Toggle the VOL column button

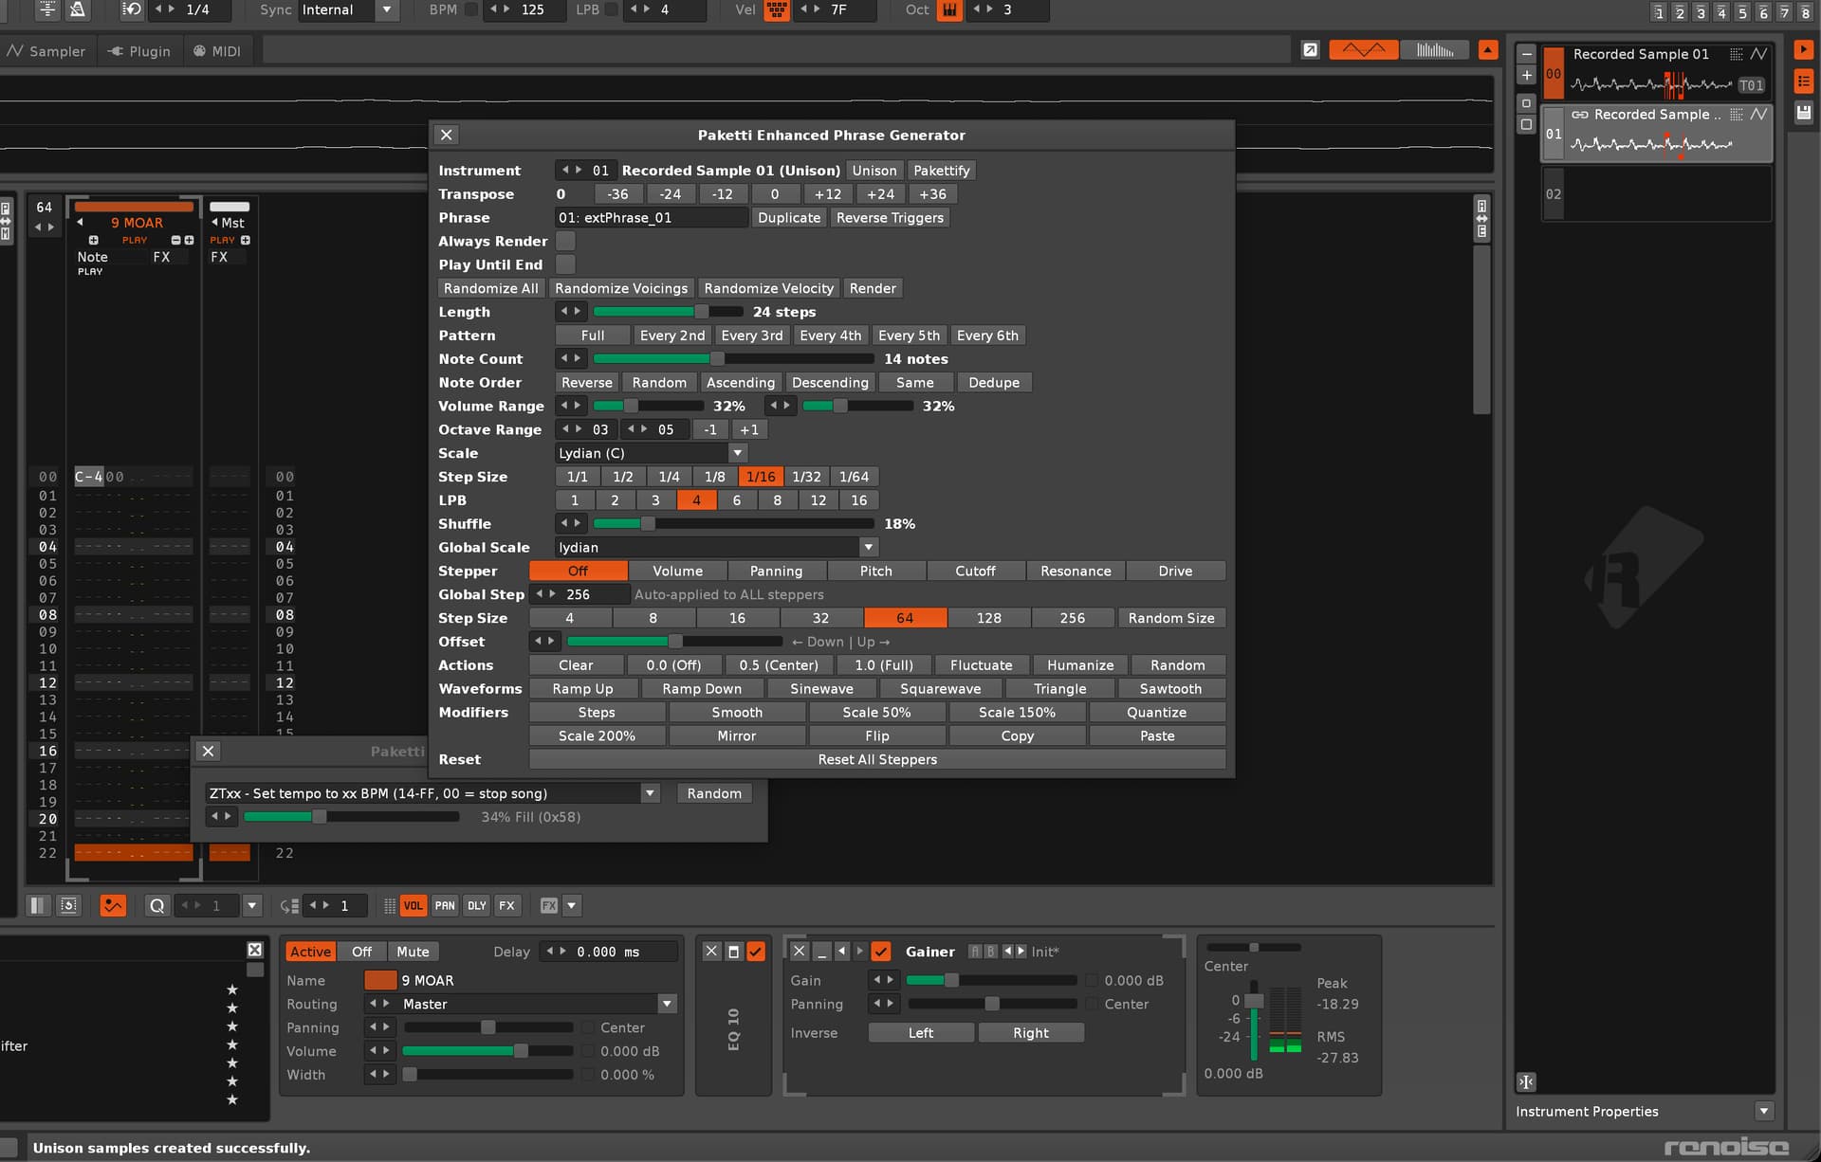pyautogui.click(x=414, y=905)
